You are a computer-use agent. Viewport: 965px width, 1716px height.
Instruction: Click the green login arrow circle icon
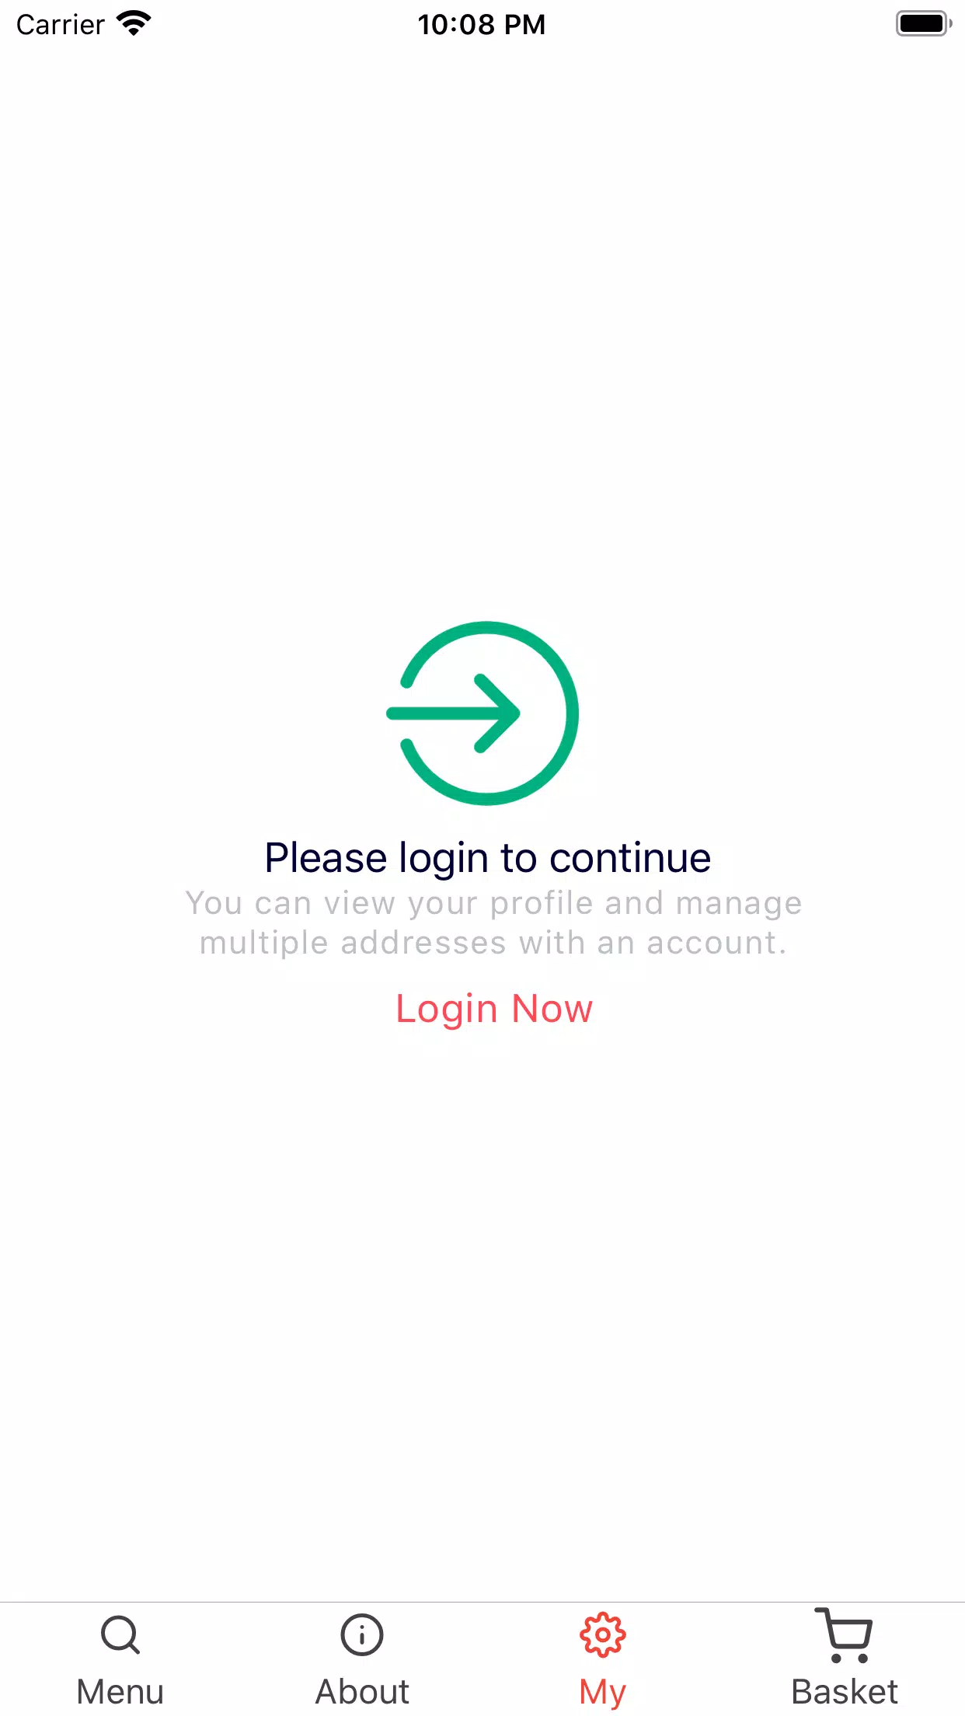coord(482,713)
